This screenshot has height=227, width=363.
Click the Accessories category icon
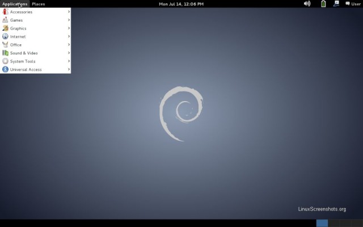point(5,12)
